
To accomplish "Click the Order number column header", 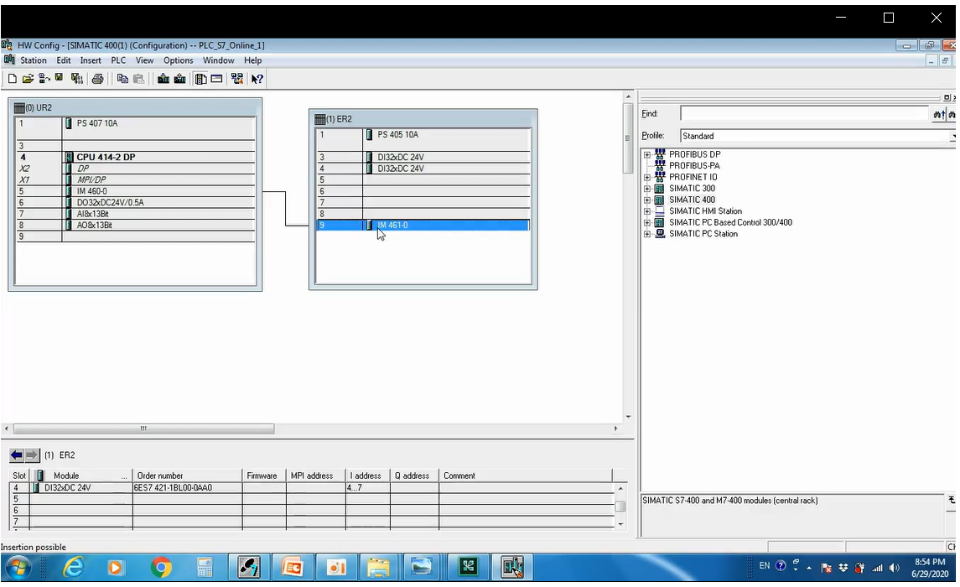I will pos(187,475).
